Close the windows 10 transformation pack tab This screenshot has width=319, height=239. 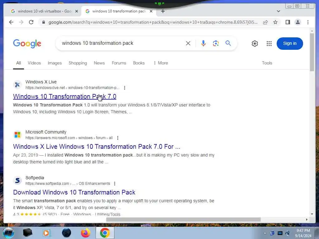[x=151, y=11]
